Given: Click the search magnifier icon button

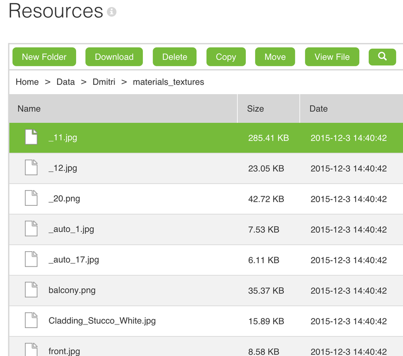Looking at the screenshot, I should coord(382,57).
